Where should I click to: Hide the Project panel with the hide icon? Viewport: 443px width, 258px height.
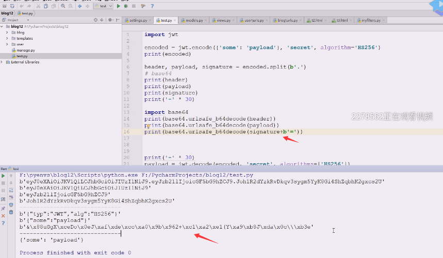tap(118, 20)
